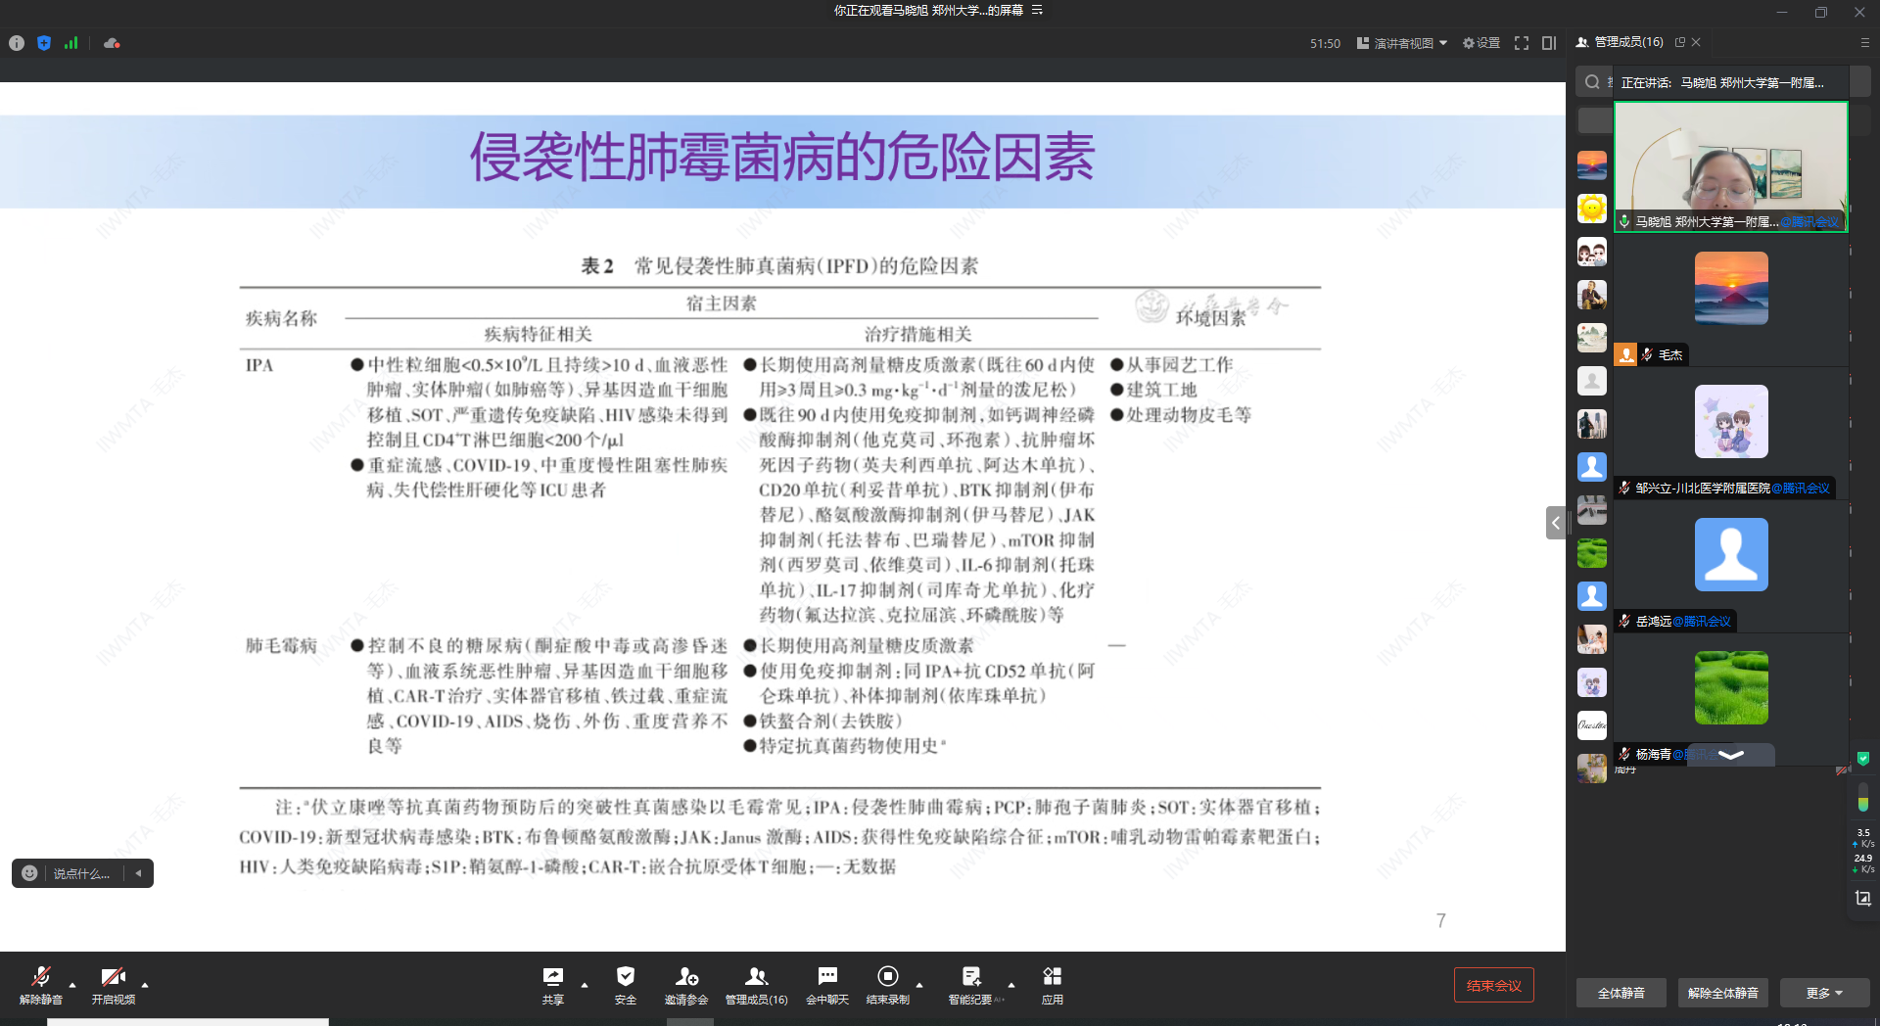This screenshot has width=1880, height=1026.
Task: Open the hamburger menu at top right
Action: (1863, 42)
